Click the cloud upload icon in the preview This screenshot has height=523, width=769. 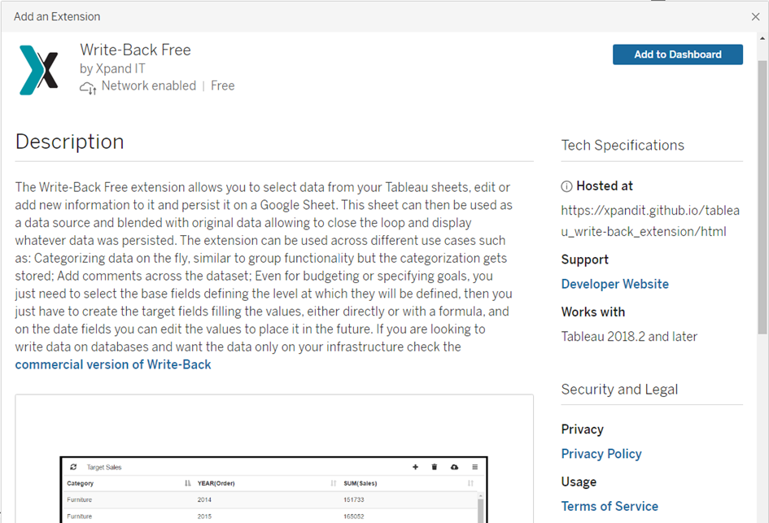[455, 467]
